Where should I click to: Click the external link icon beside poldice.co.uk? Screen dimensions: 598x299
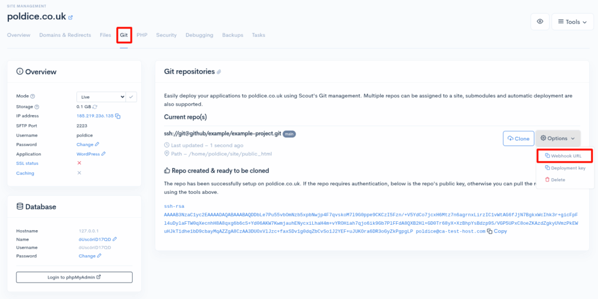pyautogui.click(x=71, y=18)
